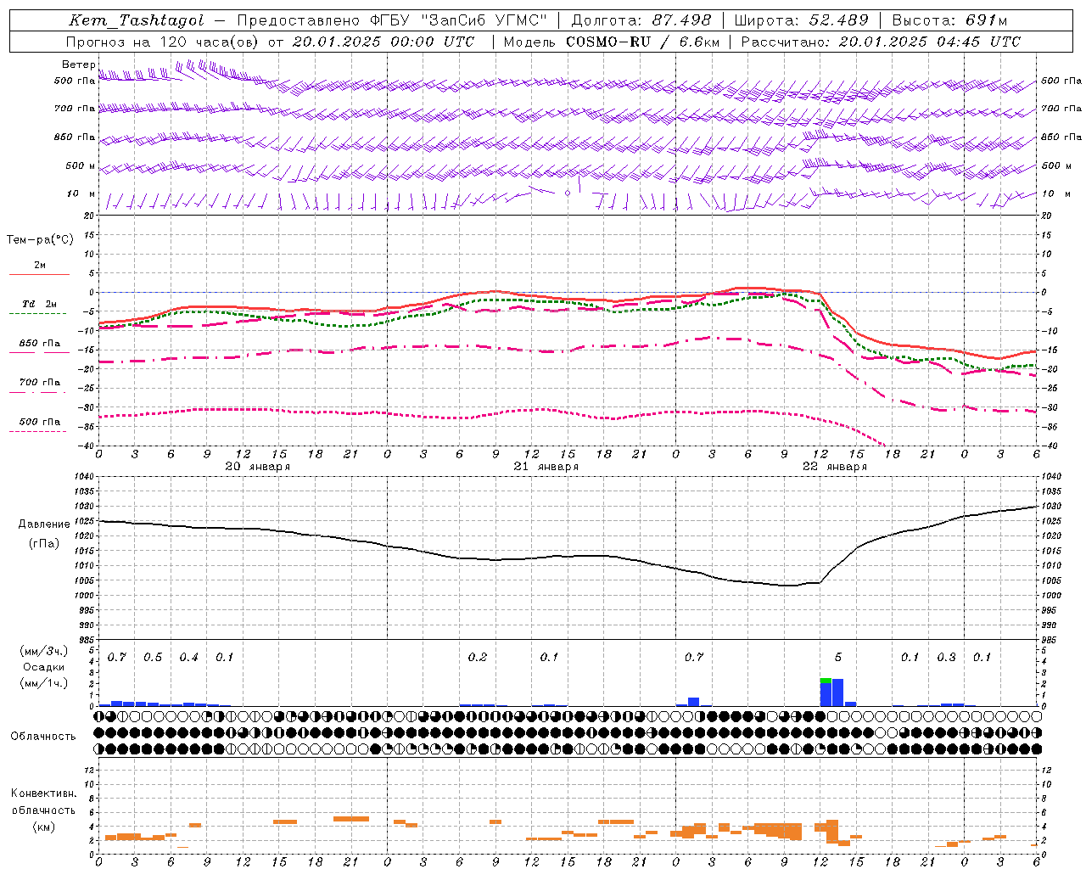Click the solid '2м' temperature legend line
The image size is (1086, 869).
pos(39,274)
